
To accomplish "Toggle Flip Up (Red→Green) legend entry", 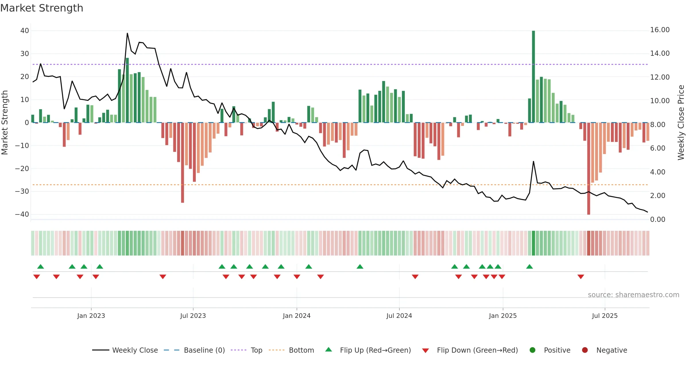I will pos(368,350).
